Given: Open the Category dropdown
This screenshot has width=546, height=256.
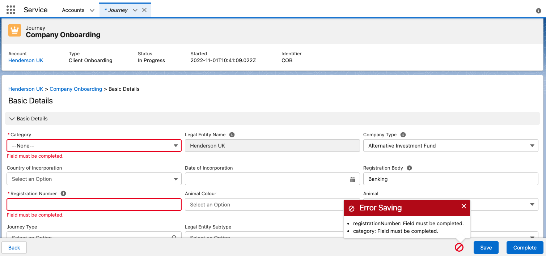Looking at the screenshot, I should click(94, 146).
